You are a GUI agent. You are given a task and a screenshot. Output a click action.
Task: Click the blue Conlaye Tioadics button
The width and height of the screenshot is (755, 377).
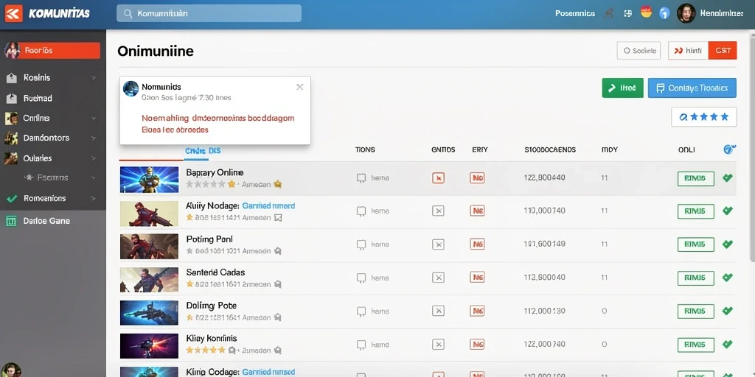point(692,88)
